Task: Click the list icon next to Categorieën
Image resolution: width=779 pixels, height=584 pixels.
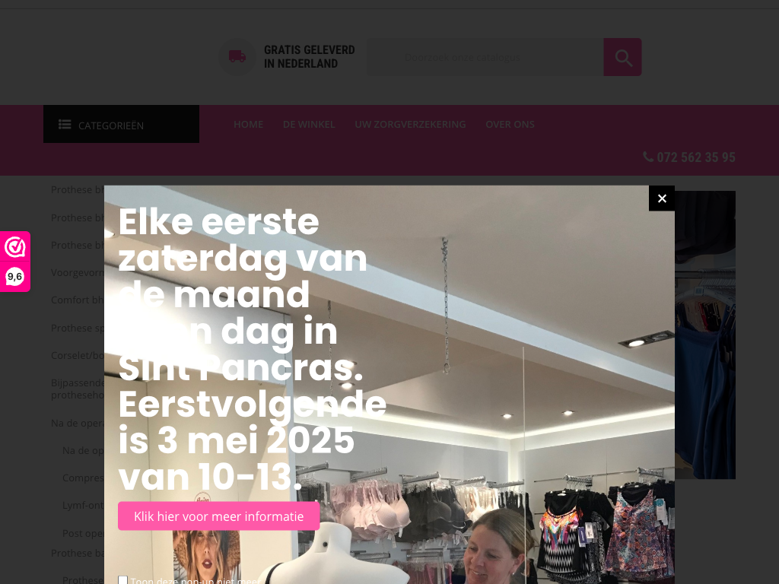Action: [65, 124]
